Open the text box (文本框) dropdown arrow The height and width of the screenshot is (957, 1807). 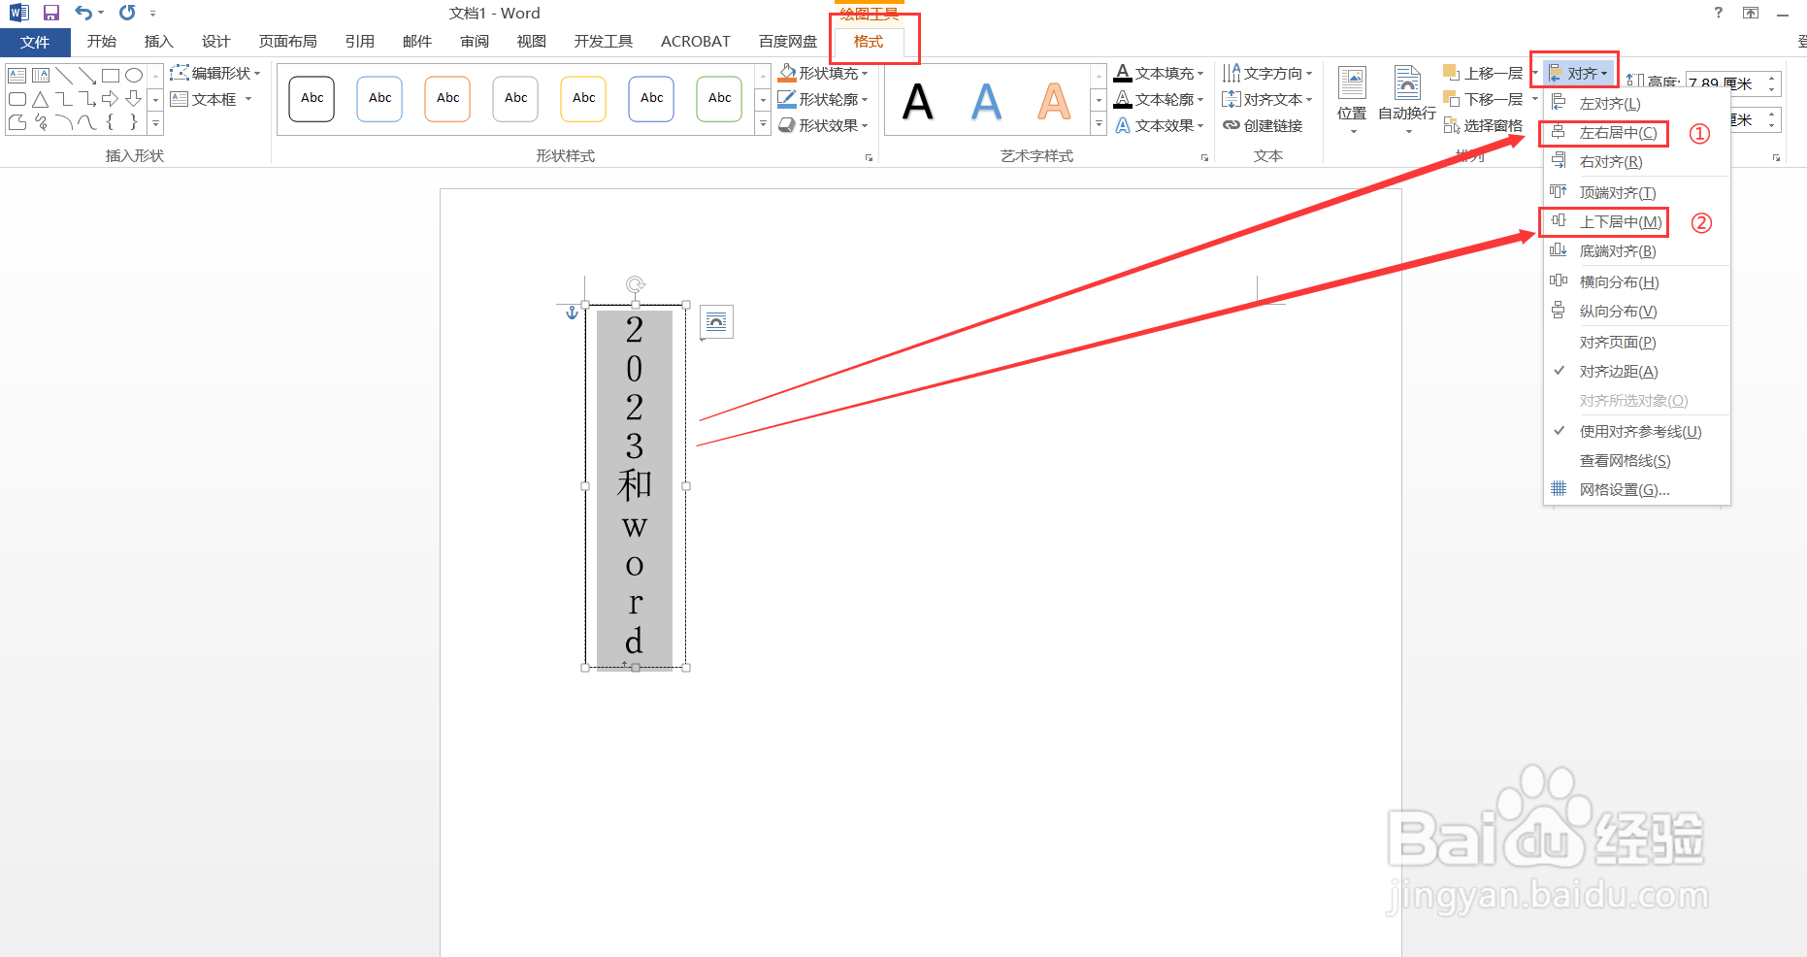(248, 99)
